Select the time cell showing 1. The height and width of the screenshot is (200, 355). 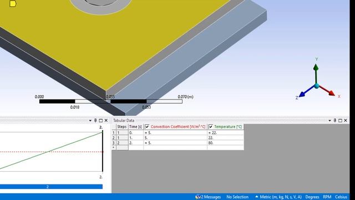[135, 138]
